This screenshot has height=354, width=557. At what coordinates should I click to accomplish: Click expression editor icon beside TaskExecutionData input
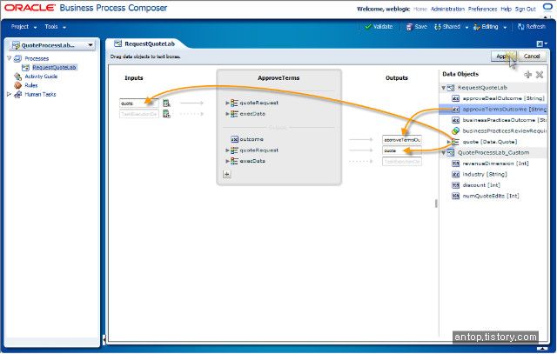(x=166, y=114)
